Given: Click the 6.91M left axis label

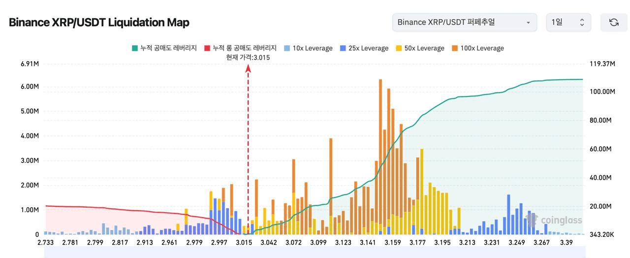Looking at the screenshot, I should 30,64.
